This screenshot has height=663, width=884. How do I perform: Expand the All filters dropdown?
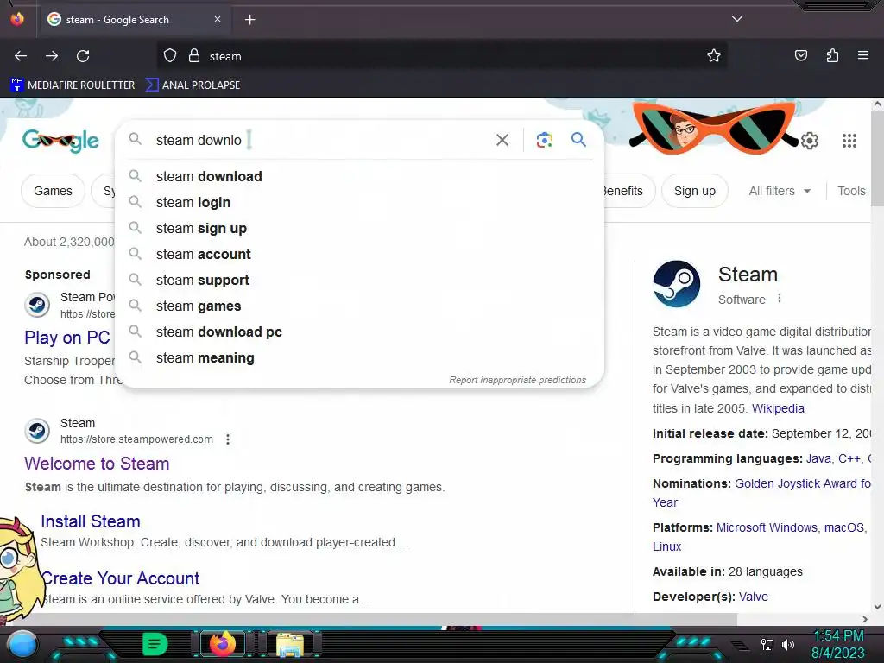coord(780,191)
